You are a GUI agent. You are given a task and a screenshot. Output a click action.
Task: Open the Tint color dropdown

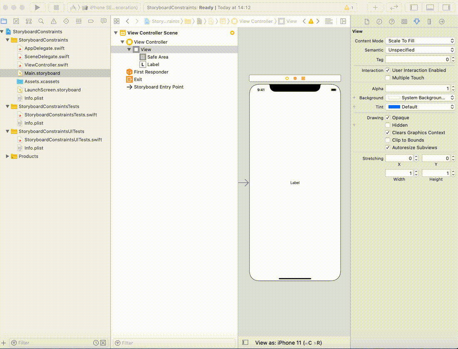[420, 107]
